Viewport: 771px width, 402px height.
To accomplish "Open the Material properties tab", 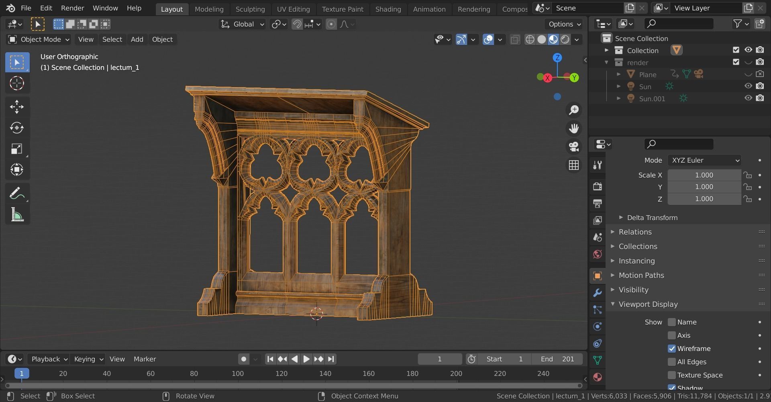I will click(598, 377).
